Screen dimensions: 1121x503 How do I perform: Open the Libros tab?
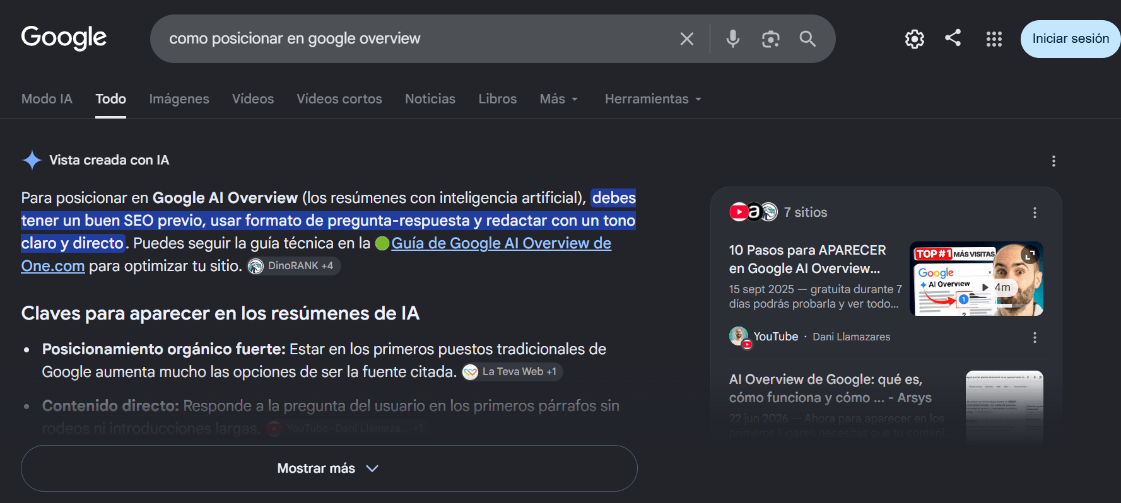(498, 99)
